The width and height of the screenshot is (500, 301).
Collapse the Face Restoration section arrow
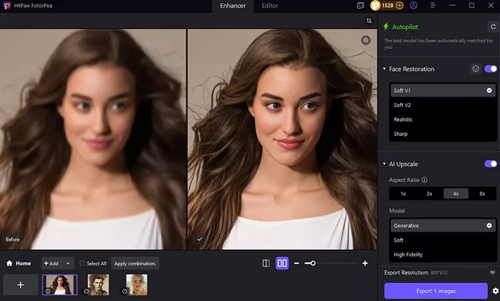click(x=384, y=69)
